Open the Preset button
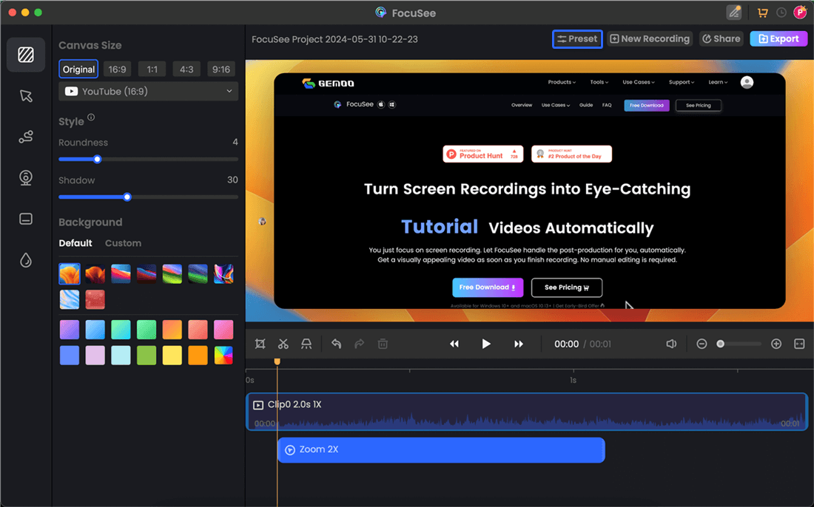 pos(577,39)
